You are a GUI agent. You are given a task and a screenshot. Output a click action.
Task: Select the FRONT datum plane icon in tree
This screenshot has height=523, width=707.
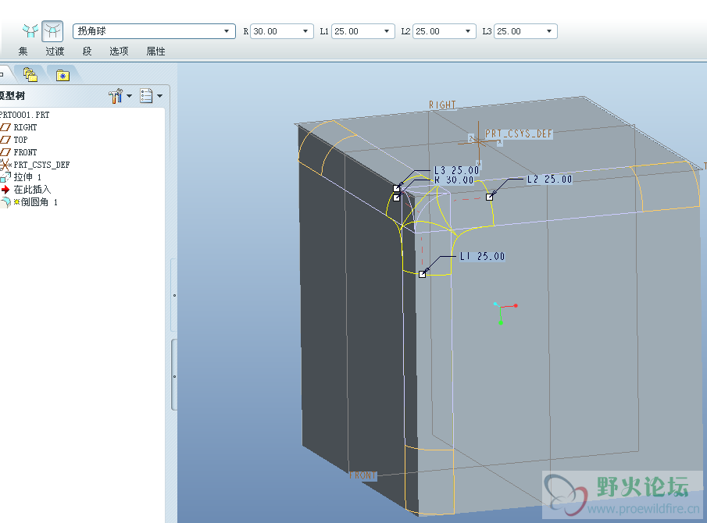click(x=5, y=152)
